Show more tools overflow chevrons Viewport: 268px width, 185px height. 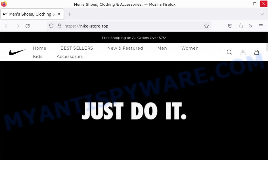click(x=251, y=26)
